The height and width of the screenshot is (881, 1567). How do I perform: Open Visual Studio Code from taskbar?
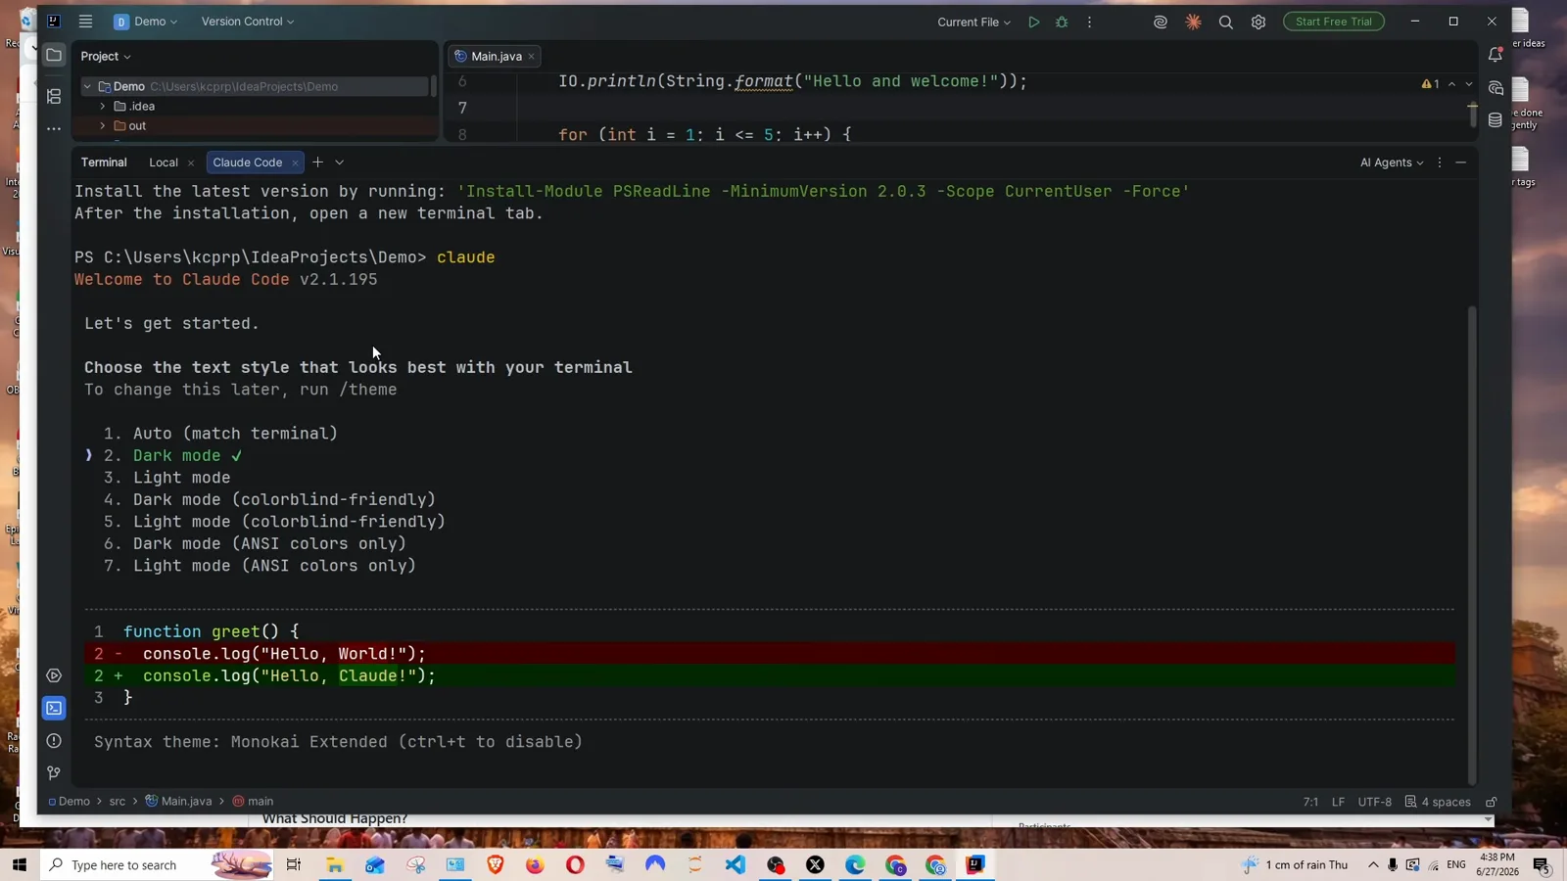pos(736,864)
